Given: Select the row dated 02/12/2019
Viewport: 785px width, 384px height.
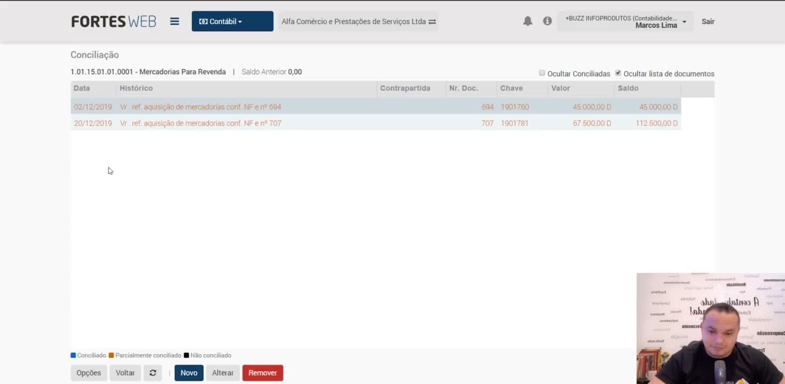Looking at the screenshot, I should (x=375, y=107).
